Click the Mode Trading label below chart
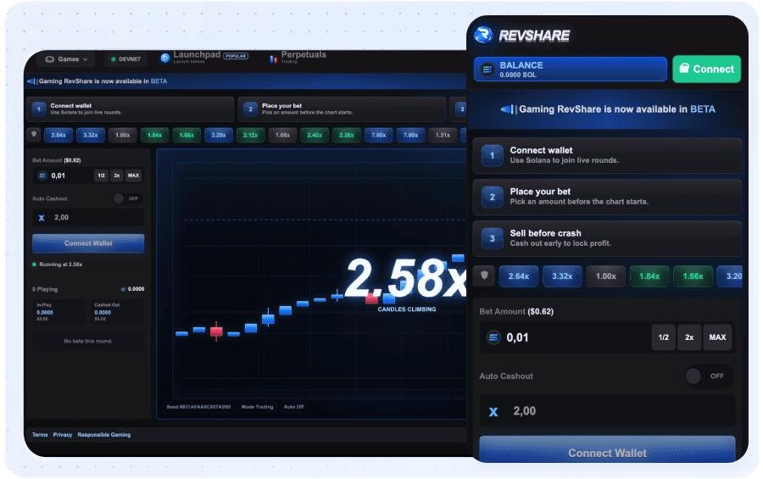The height and width of the screenshot is (479, 763). click(258, 406)
